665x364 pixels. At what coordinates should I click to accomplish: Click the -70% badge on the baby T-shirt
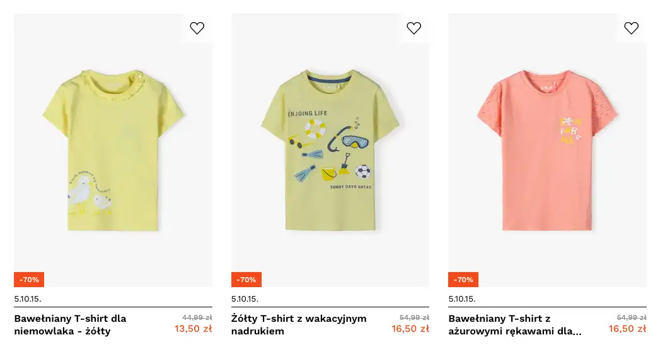click(x=29, y=280)
